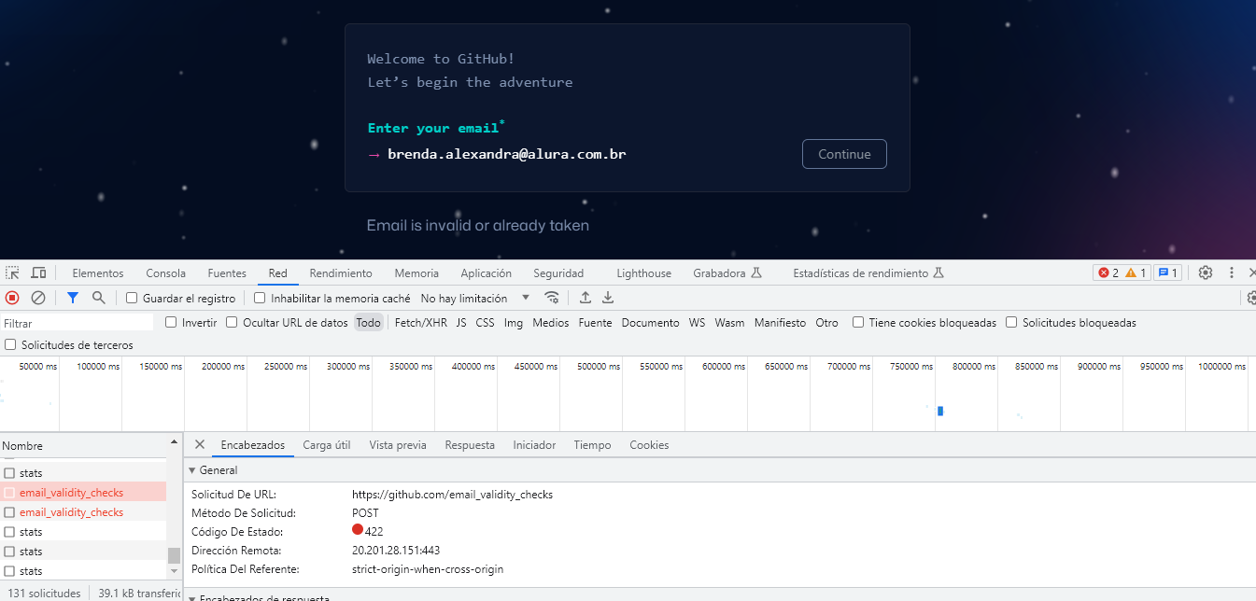This screenshot has height=601, width=1256.
Task: Open the Lighthouse tab
Action: click(643, 273)
